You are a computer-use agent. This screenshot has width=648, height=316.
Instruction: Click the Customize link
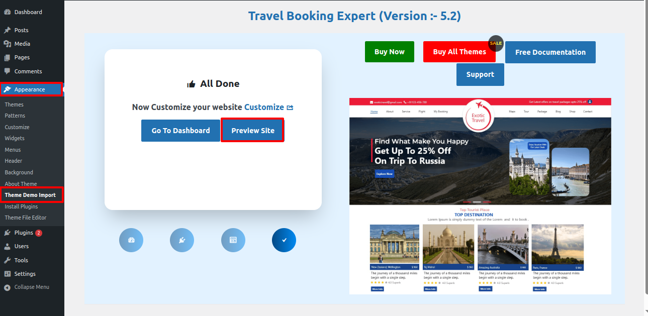click(264, 107)
